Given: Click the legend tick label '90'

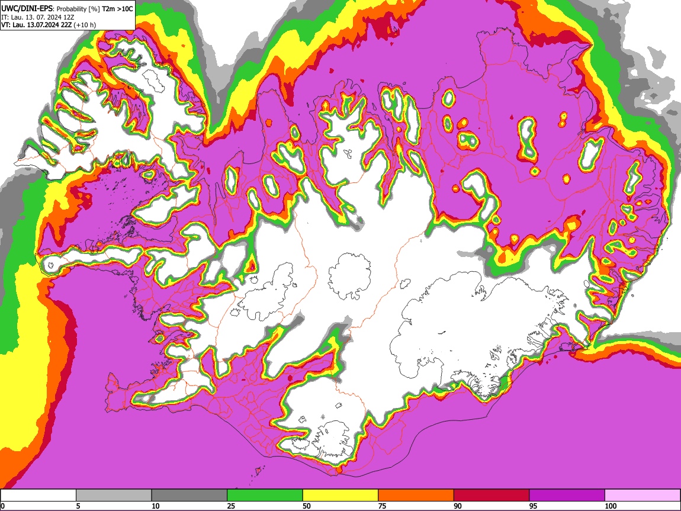Looking at the screenshot, I should pyautogui.click(x=458, y=506).
